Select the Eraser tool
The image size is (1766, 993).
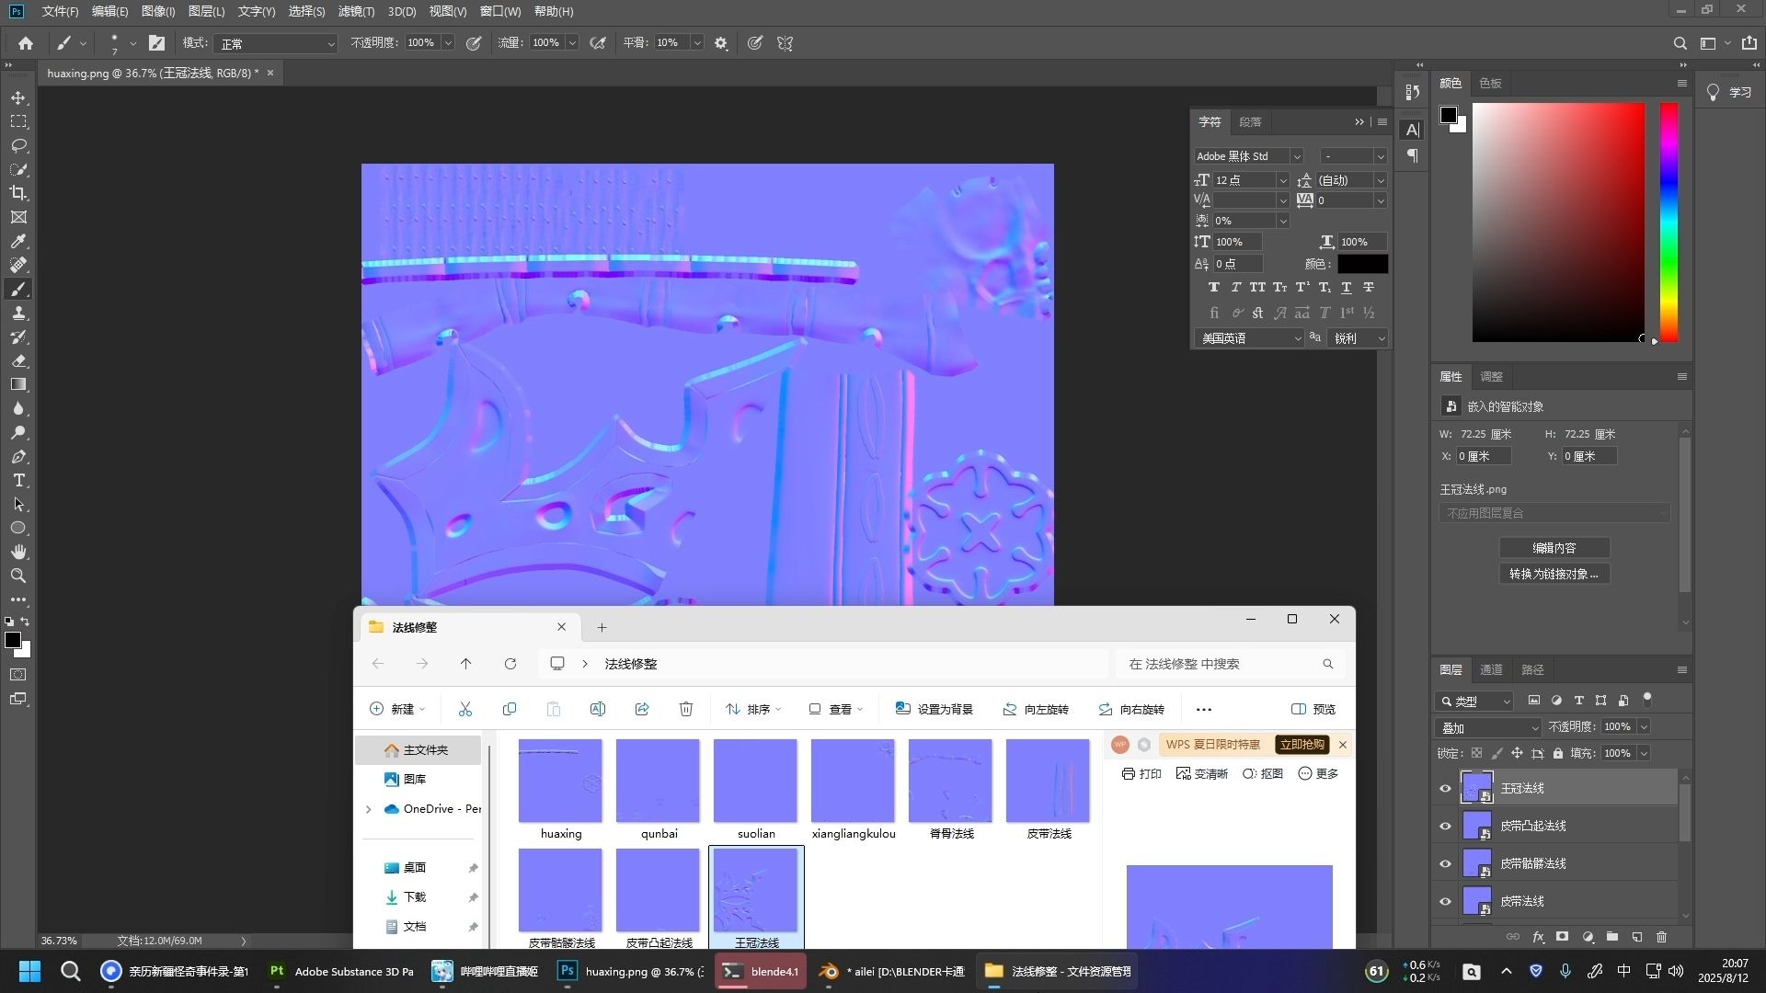(18, 360)
